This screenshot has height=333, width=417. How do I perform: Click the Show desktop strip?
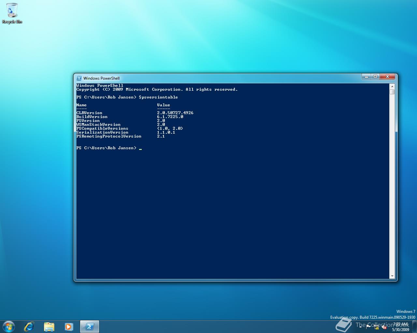coord(414,326)
